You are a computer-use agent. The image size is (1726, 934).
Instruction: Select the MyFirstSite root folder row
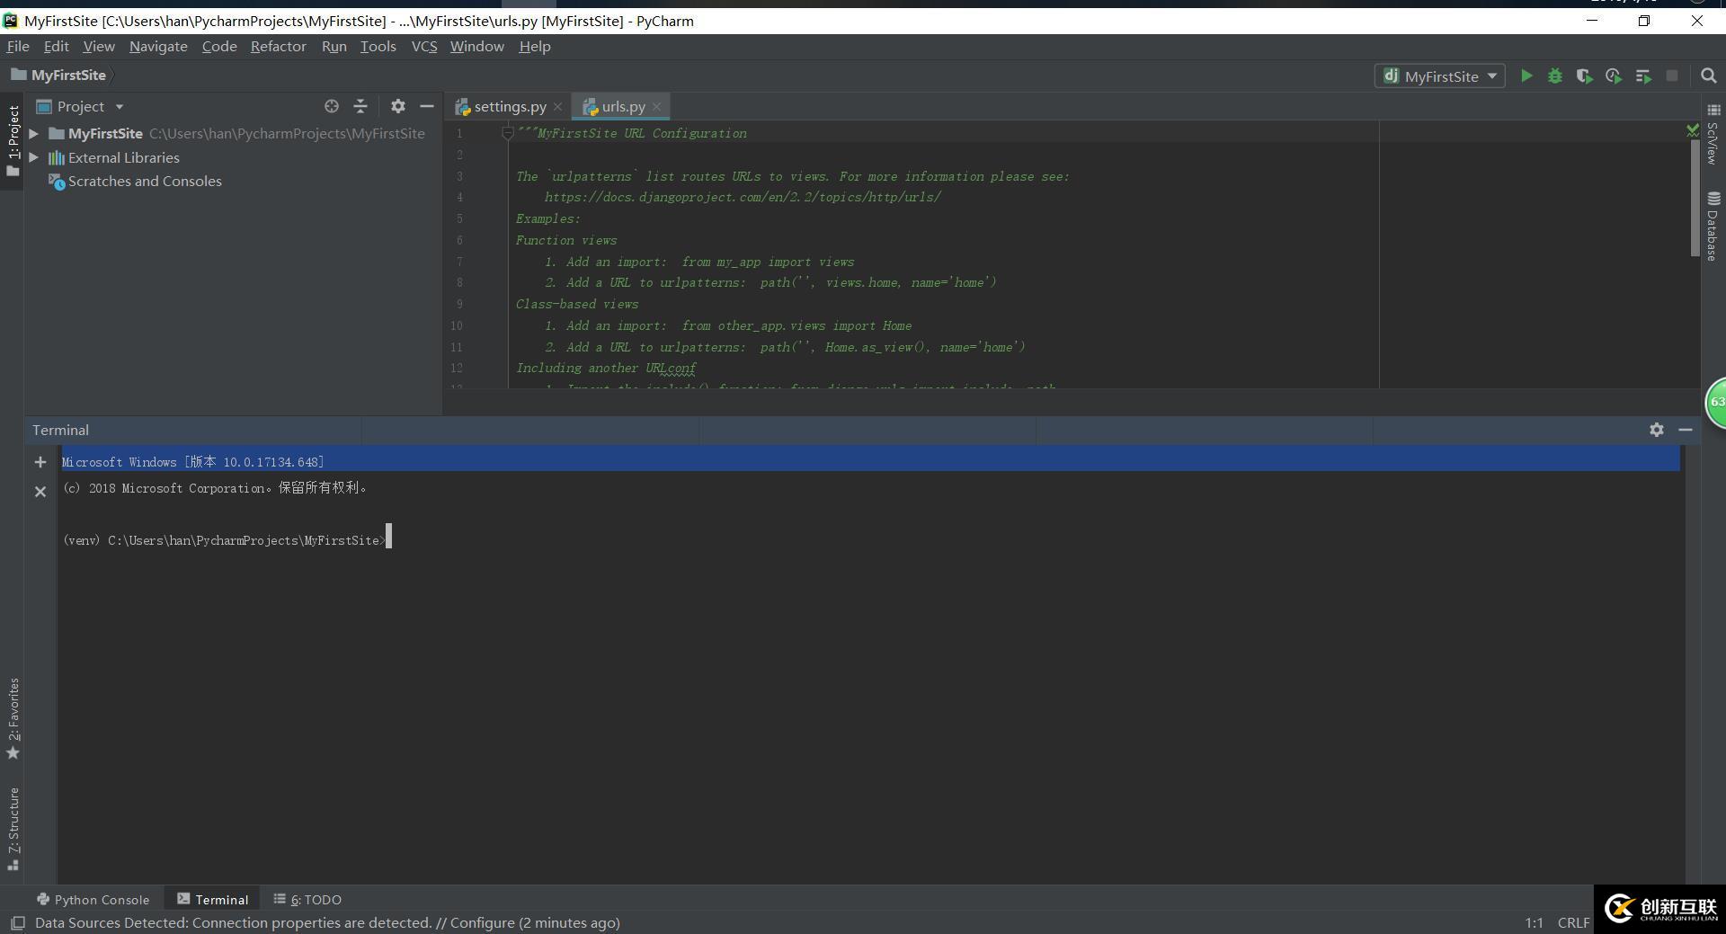pyautogui.click(x=234, y=133)
